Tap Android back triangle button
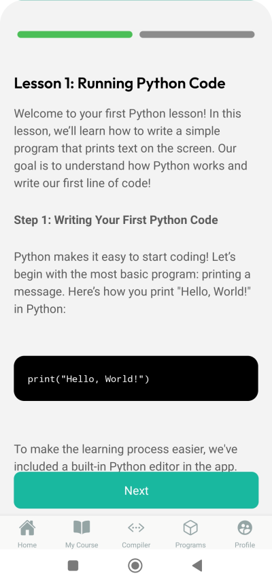The image size is (272, 582). (x=197, y=566)
